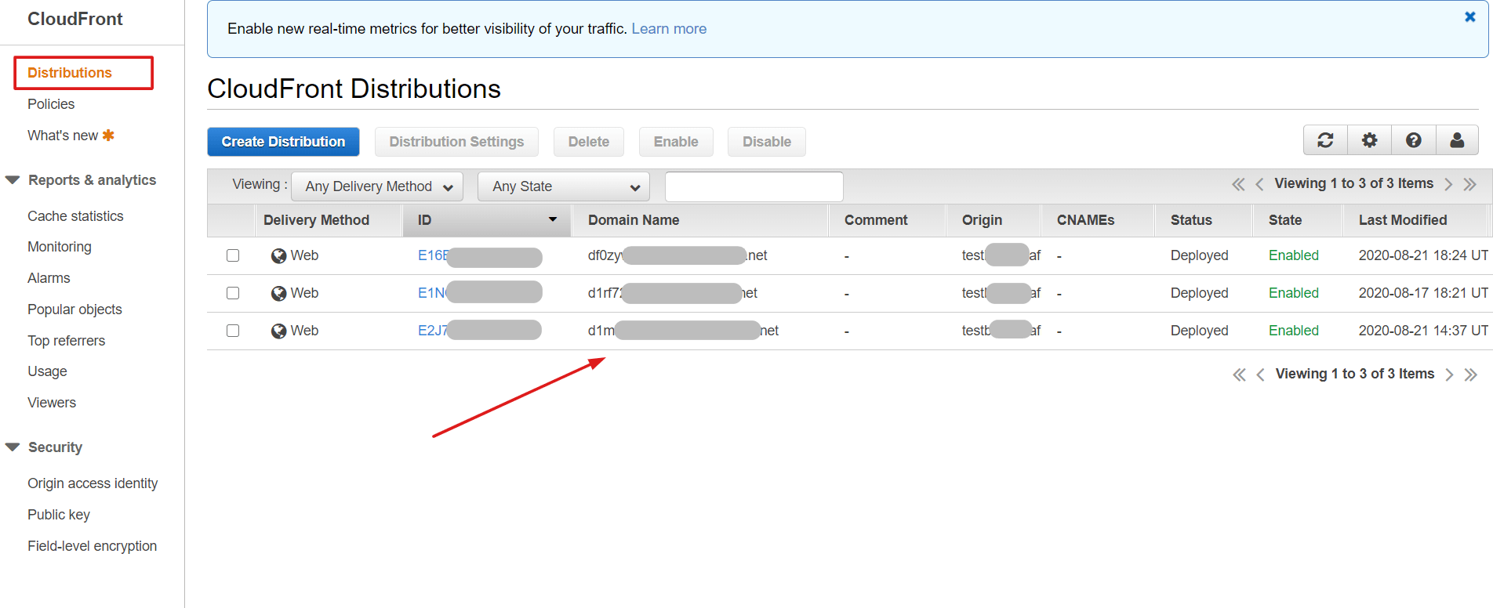Click the globe icon in E16 row
This screenshot has width=1493, height=608.
click(278, 255)
